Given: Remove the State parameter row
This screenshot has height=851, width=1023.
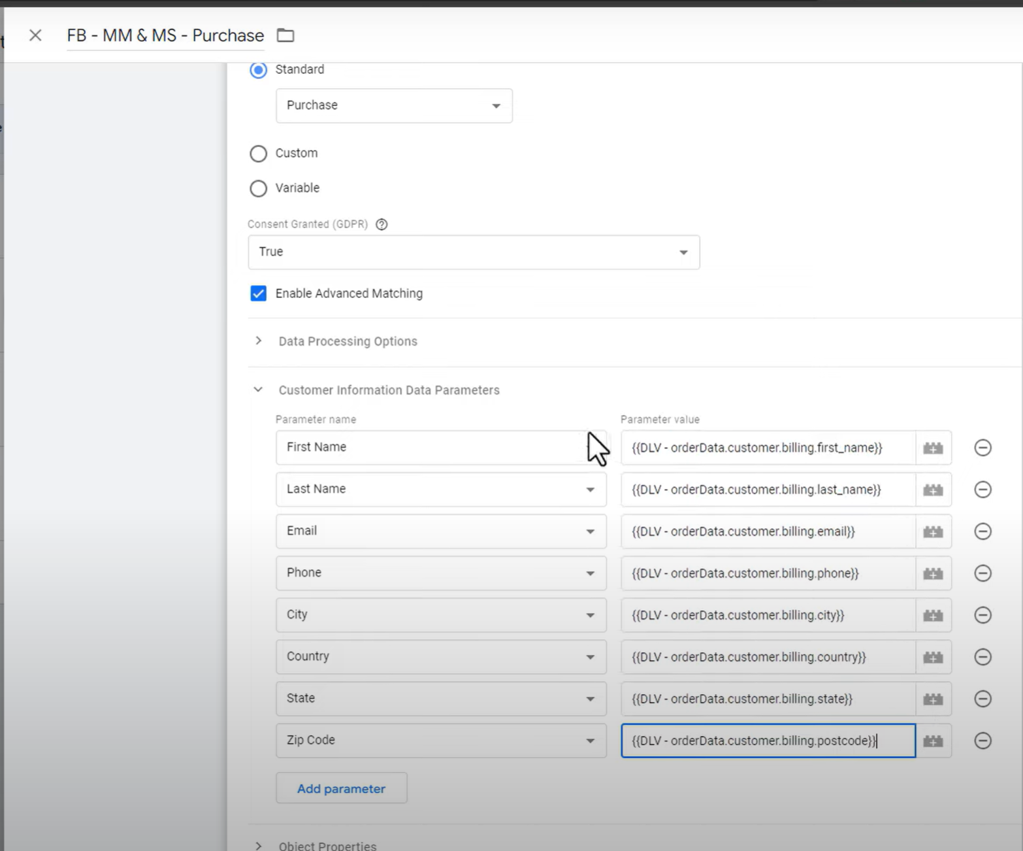Looking at the screenshot, I should tap(982, 699).
